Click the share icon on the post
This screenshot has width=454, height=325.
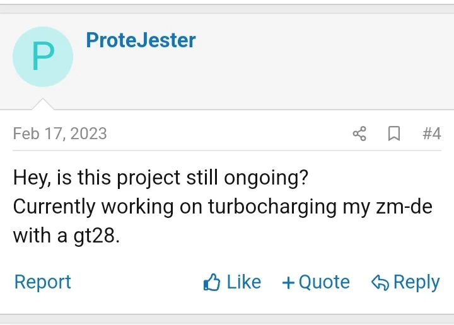[359, 134]
